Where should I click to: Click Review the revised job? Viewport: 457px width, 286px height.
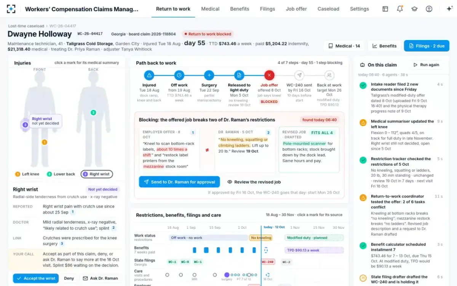tap(254, 182)
